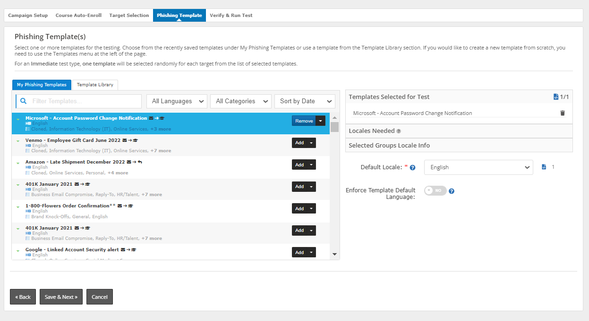Click graduation cap icon on 1-800-Flowers row

(131, 206)
